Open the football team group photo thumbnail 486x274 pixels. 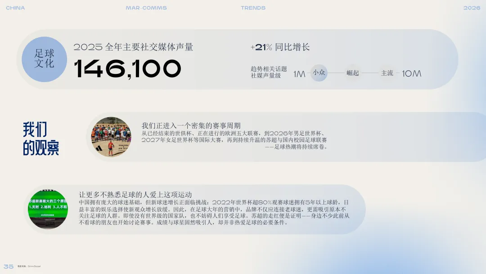coord(111,137)
